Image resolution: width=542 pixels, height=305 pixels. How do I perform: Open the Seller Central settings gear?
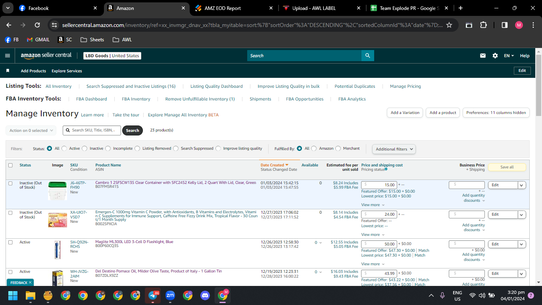click(x=495, y=56)
